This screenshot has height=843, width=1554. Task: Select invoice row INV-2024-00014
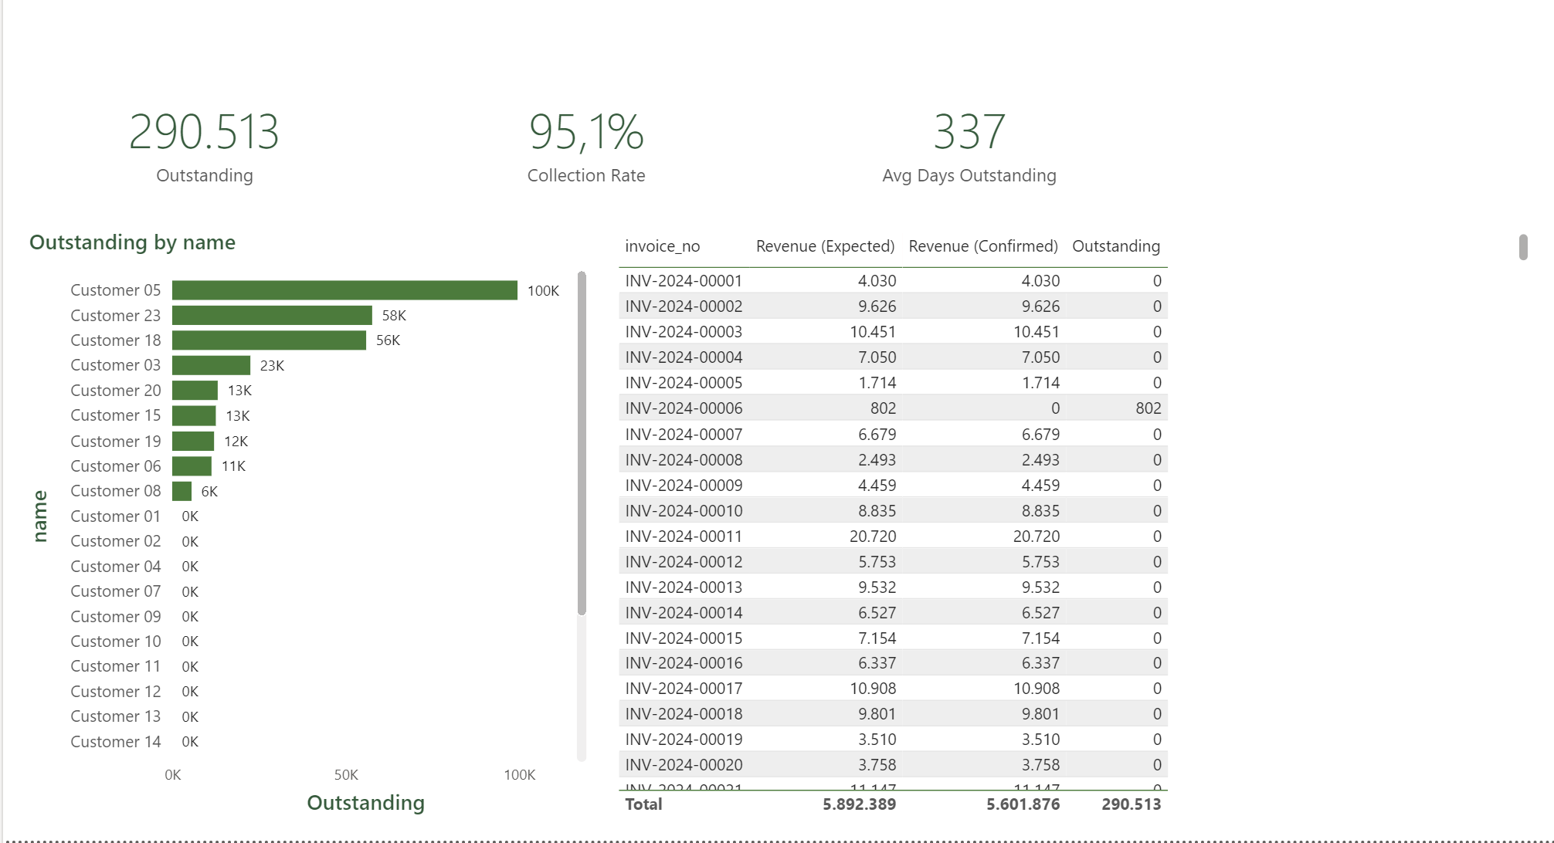(893, 613)
